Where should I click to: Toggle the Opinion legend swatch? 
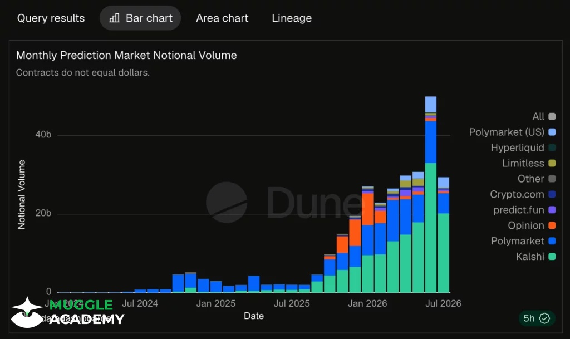(552, 225)
